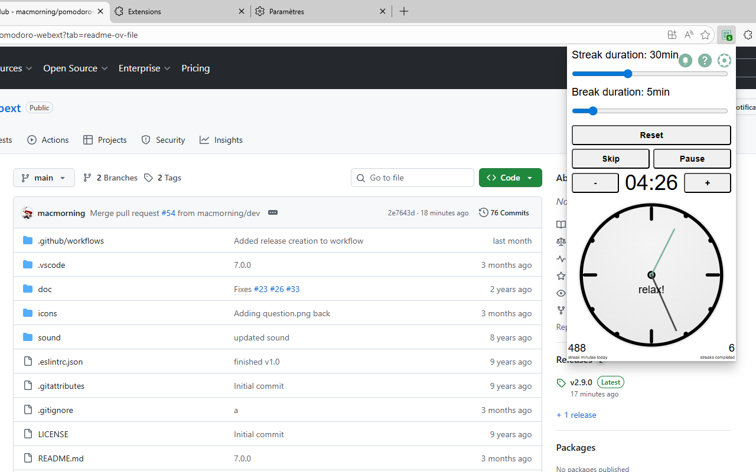Open the .vscode folder
This screenshot has height=472, width=756.
click(51, 265)
